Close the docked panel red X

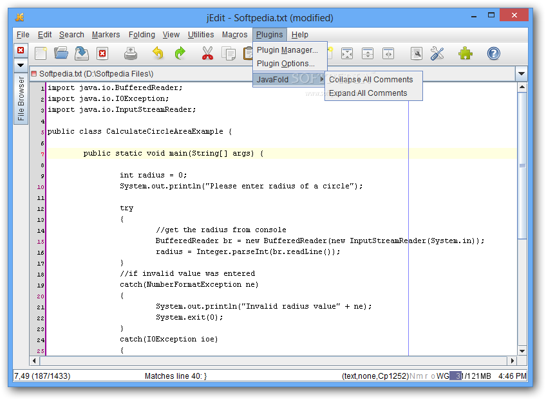(x=21, y=50)
